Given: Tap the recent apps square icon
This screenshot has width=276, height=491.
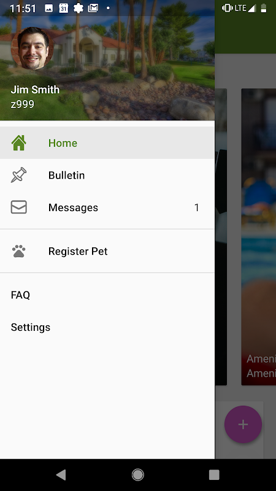Looking at the screenshot, I should point(214,475).
